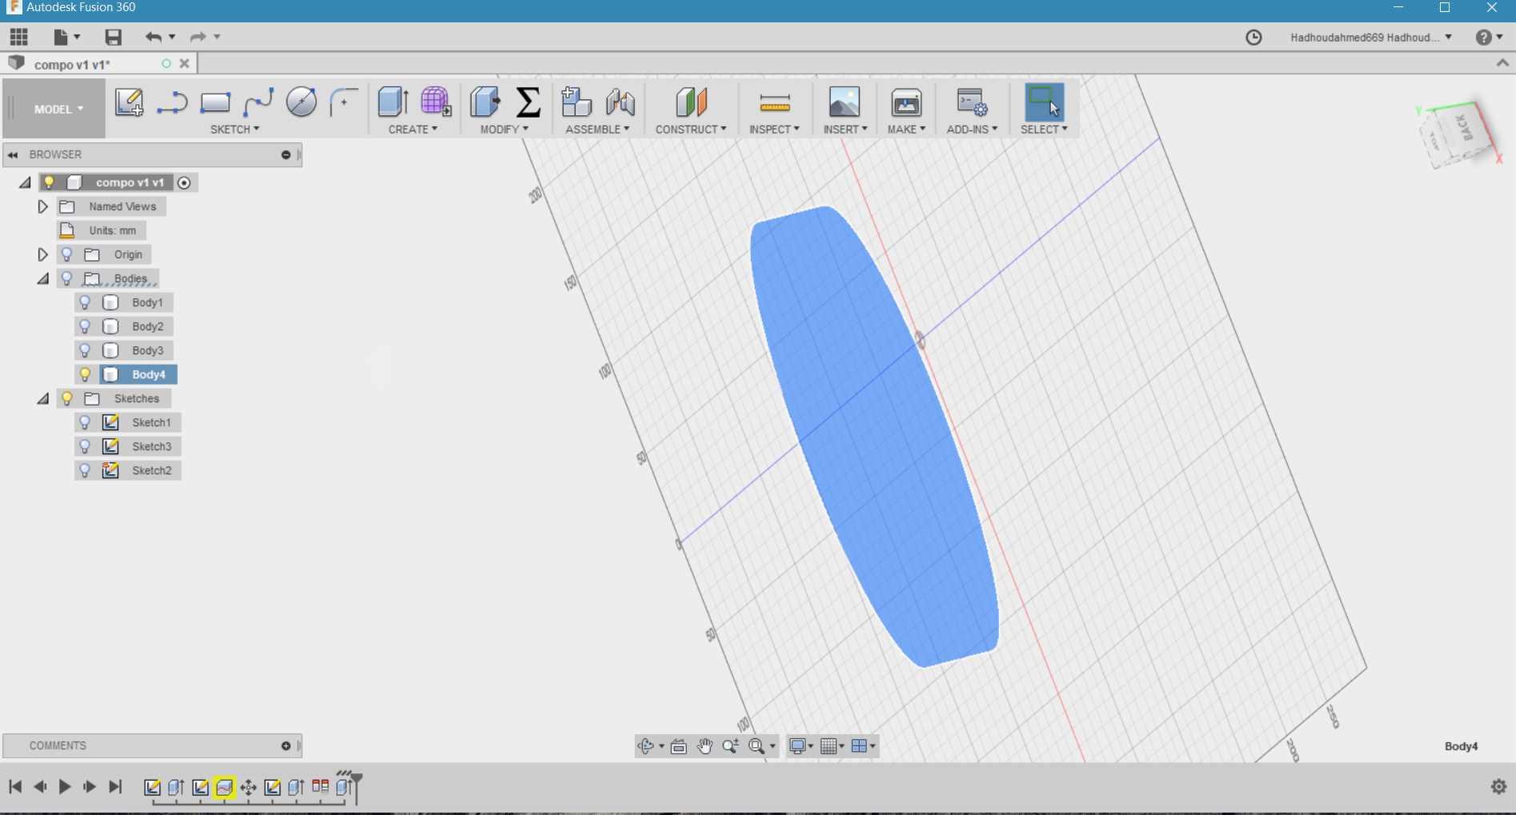1516x815 pixels.
Task: Click the 3D Print make icon
Action: [906, 102]
